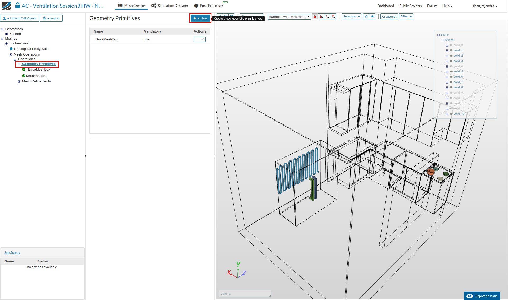Click New geometry primitive button

pyautogui.click(x=200, y=18)
